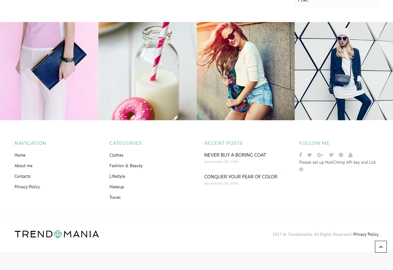Open the Twitter social icon

click(310, 155)
